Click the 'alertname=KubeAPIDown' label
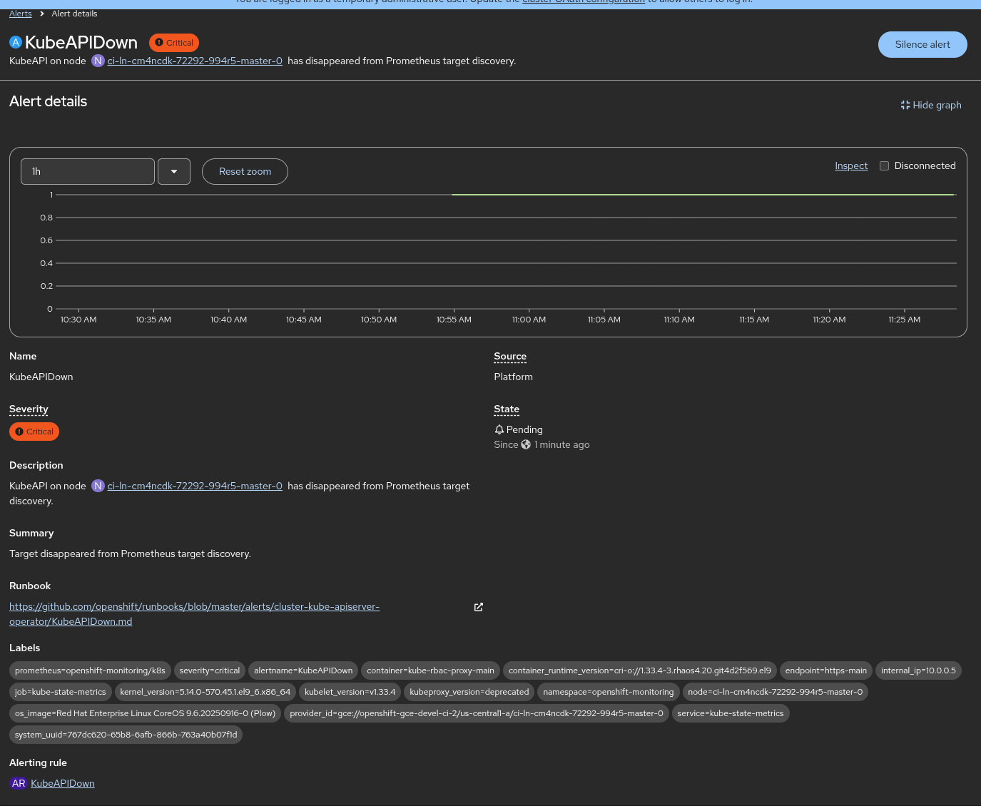981x806 pixels. tap(303, 670)
